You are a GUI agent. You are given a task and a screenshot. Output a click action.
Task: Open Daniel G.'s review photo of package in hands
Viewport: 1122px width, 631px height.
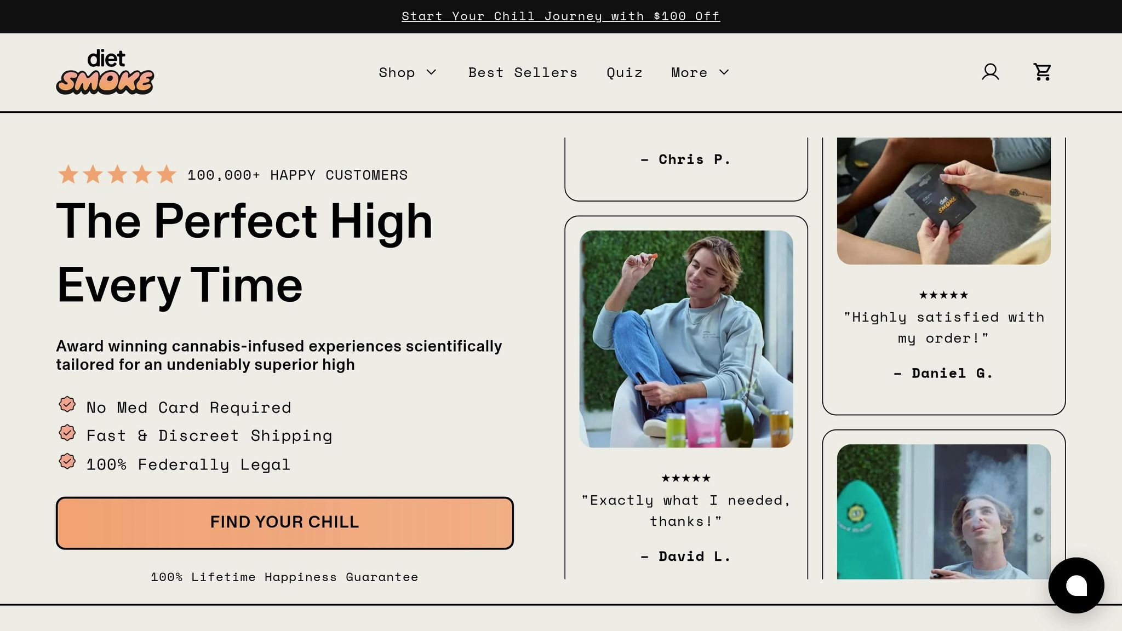(943, 201)
